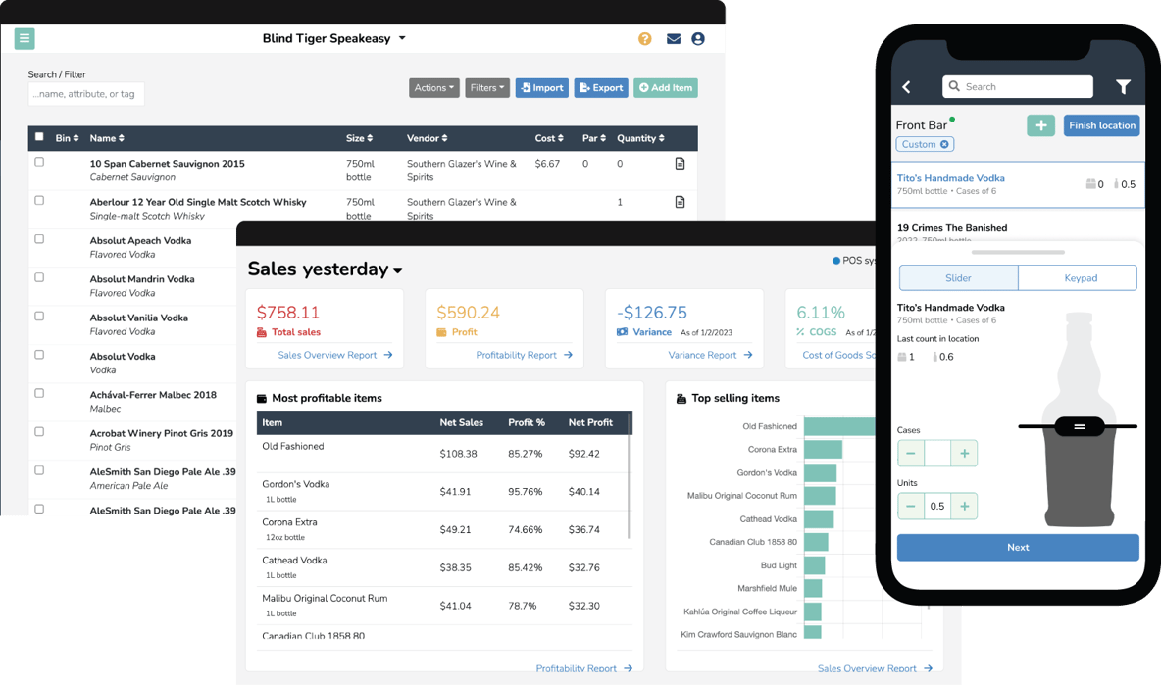The width and height of the screenshot is (1161, 685).
Task: Tap Finish location on phone
Action: pyautogui.click(x=1102, y=125)
